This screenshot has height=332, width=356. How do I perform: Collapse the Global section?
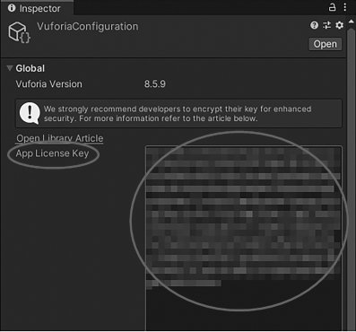(10, 68)
